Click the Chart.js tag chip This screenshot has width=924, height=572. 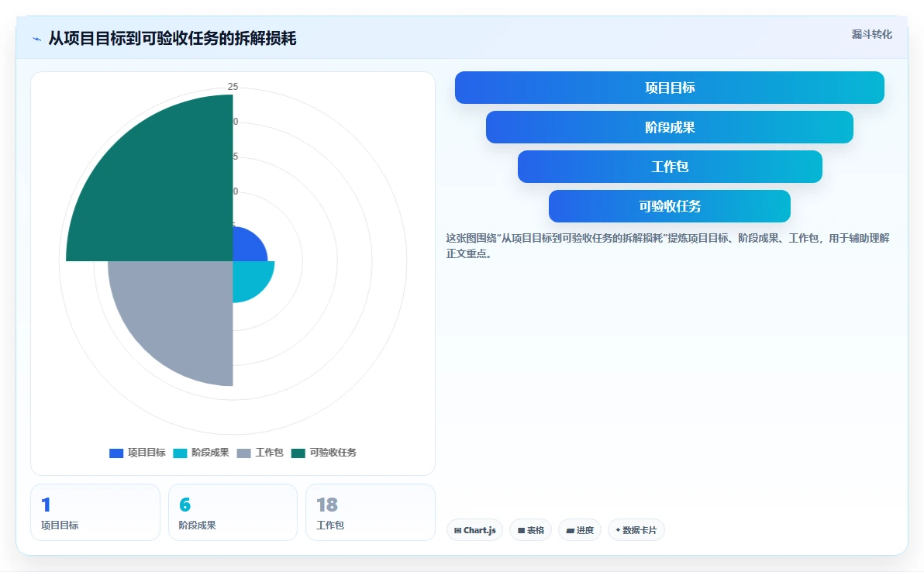pyautogui.click(x=475, y=530)
